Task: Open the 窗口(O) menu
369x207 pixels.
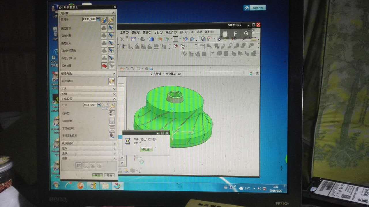Action: (184, 32)
